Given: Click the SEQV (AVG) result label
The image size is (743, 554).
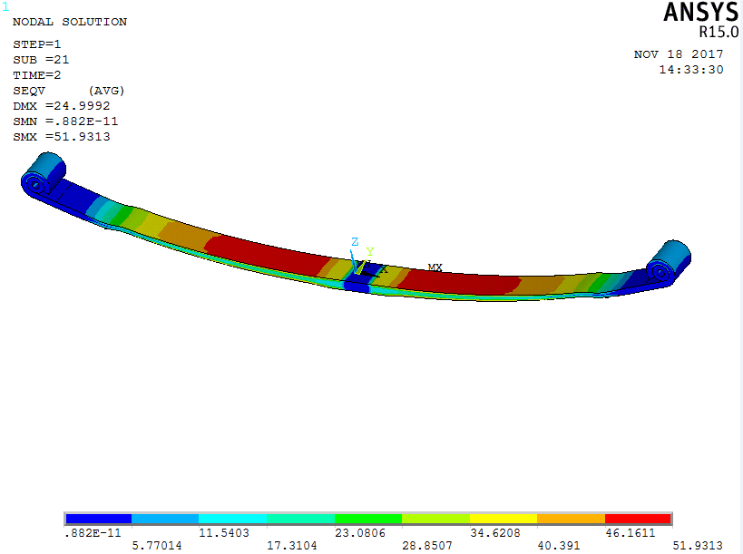Looking at the screenshot, I should click(68, 91).
